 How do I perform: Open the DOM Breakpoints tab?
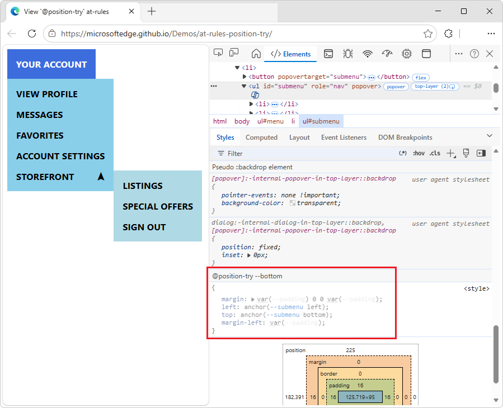(x=405, y=137)
